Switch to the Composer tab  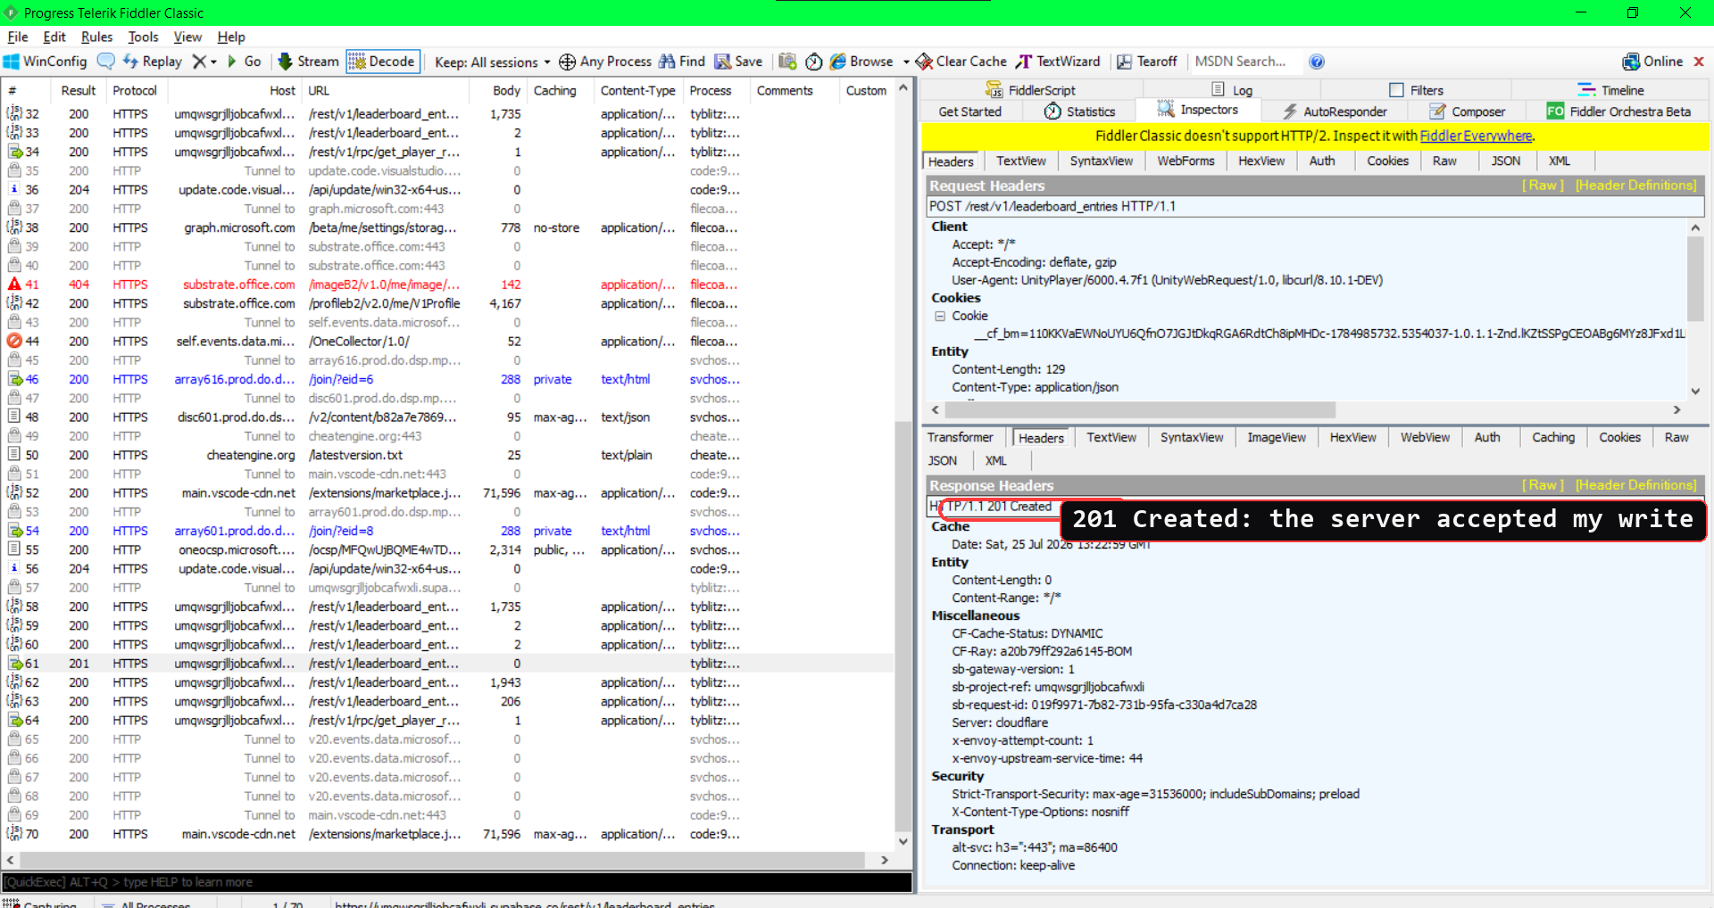coord(1467,111)
